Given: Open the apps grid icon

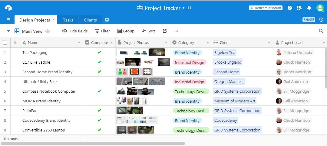Looking at the screenshot, I should click(299, 8).
